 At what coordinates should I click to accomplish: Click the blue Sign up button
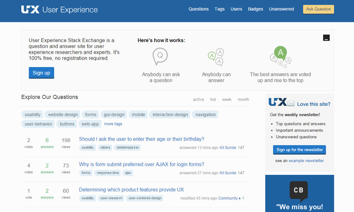coord(41,73)
